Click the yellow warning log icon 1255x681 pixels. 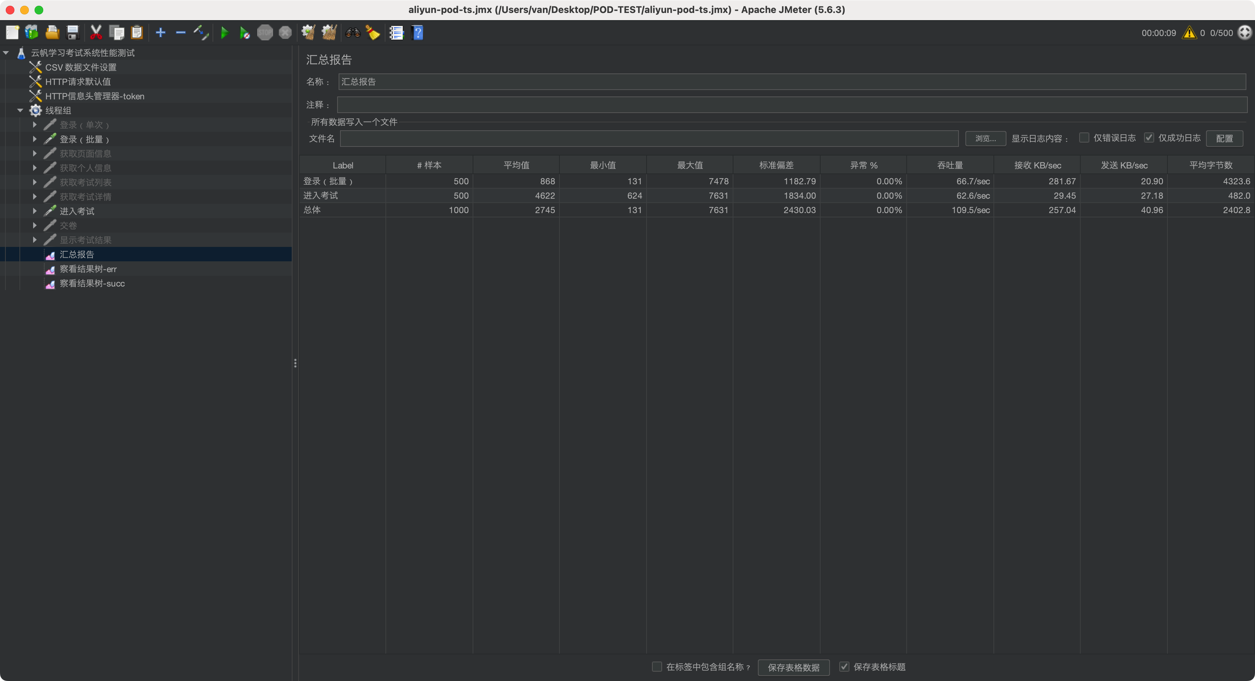tap(1189, 33)
